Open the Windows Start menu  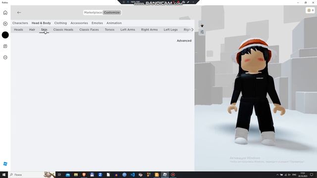(x=4, y=175)
